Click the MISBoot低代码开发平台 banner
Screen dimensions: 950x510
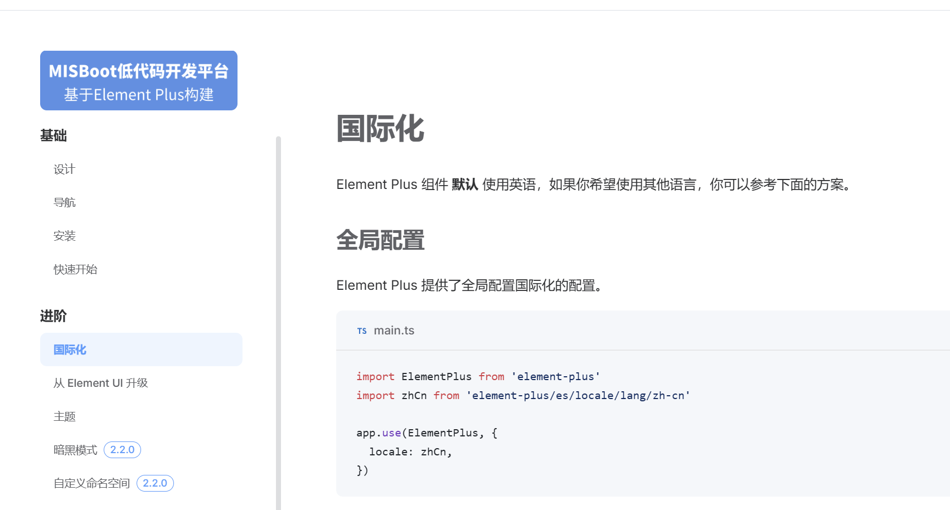(139, 81)
